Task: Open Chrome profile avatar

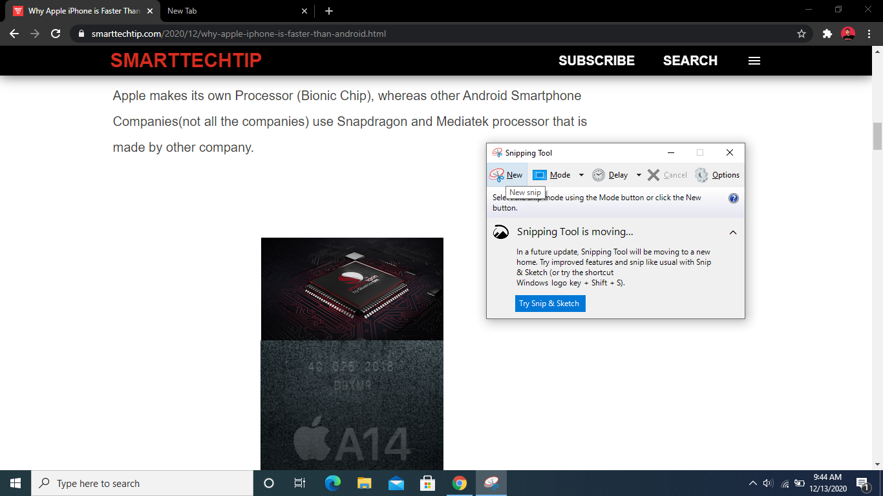Action: 848,34
